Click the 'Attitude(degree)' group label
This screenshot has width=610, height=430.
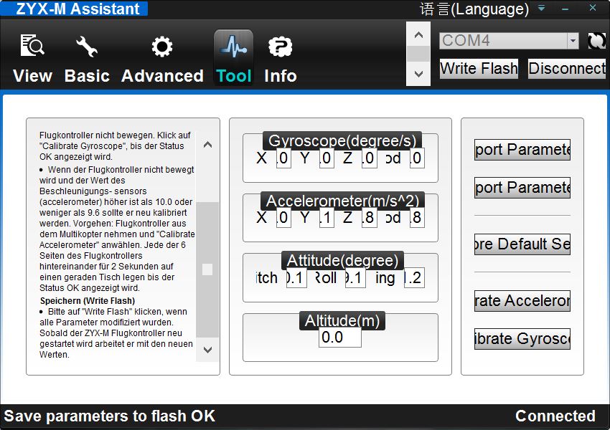tap(342, 260)
